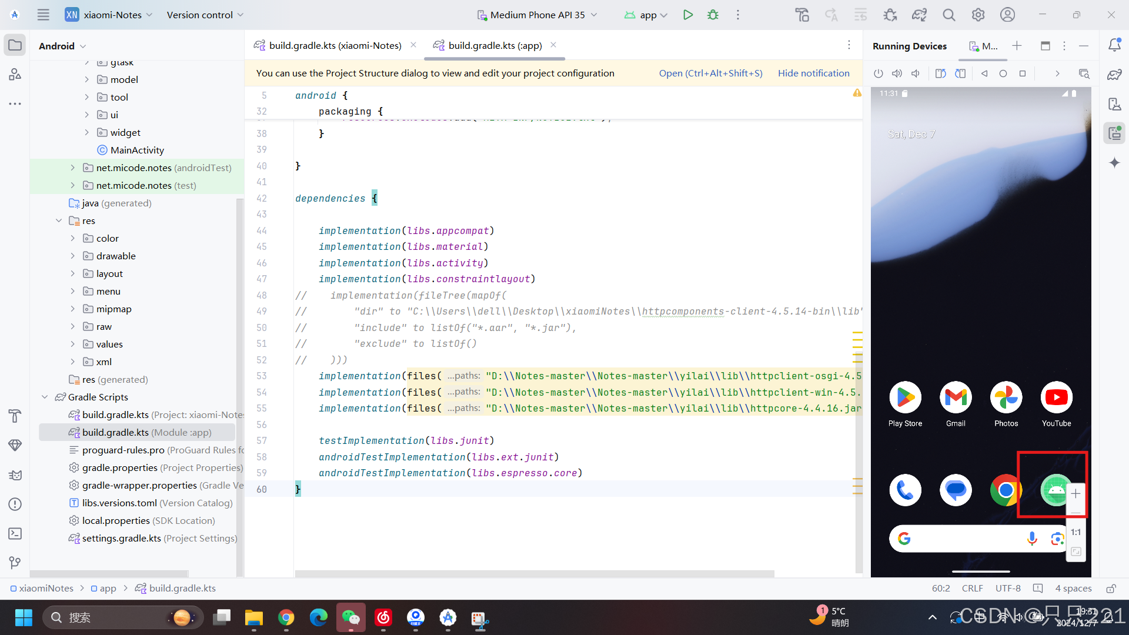Screen dimensions: 1129x635
Task: Click the green Run app button
Action: (687, 15)
